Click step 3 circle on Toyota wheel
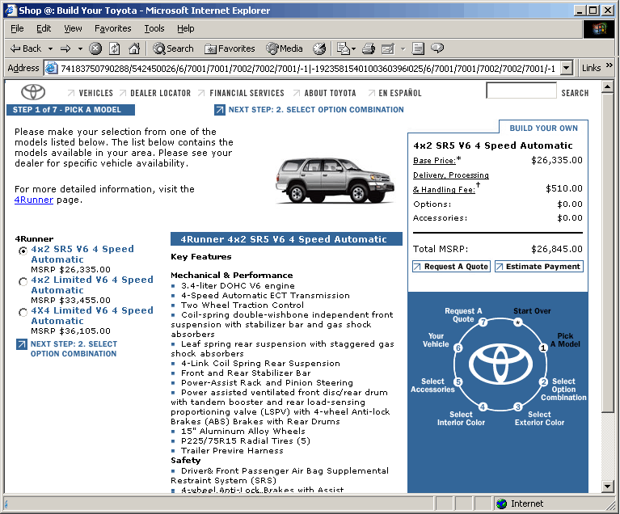620x514 pixels. pyautogui.click(x=518, y=407)
